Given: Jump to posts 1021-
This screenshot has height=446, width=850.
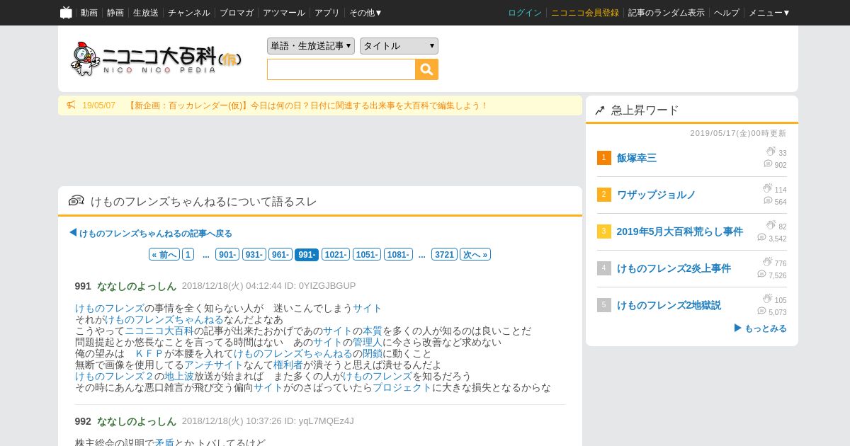Looking at the screenshot, I should (x=336, y=254).
